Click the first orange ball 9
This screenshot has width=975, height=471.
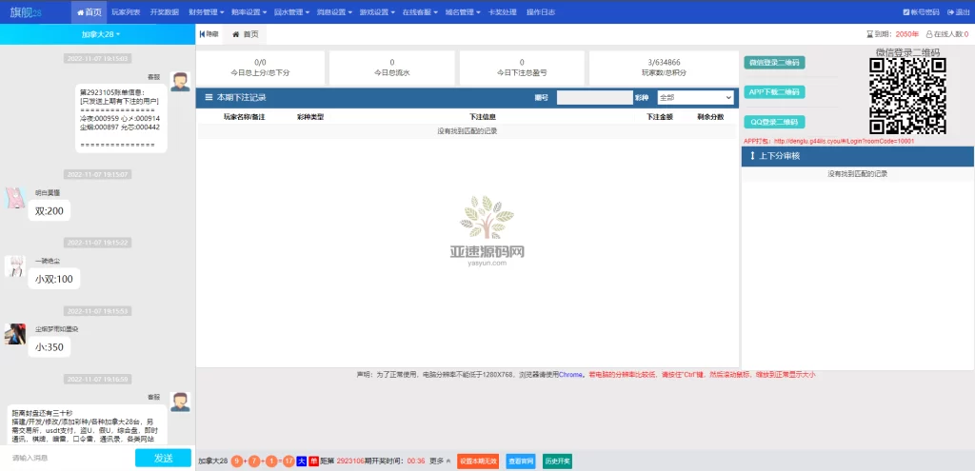pos(237,461)
